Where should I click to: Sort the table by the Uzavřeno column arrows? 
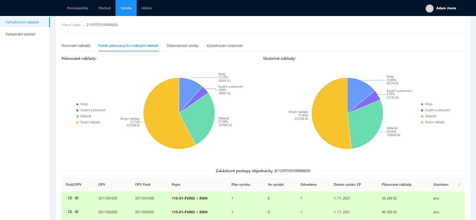(x=459, y=184)
